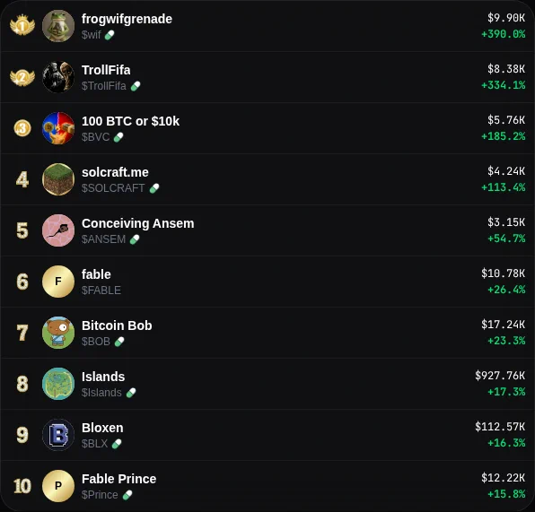Click the 100 BTC or $10k avatar
This screenshot has height=512, width=535.
coord(58,128)
